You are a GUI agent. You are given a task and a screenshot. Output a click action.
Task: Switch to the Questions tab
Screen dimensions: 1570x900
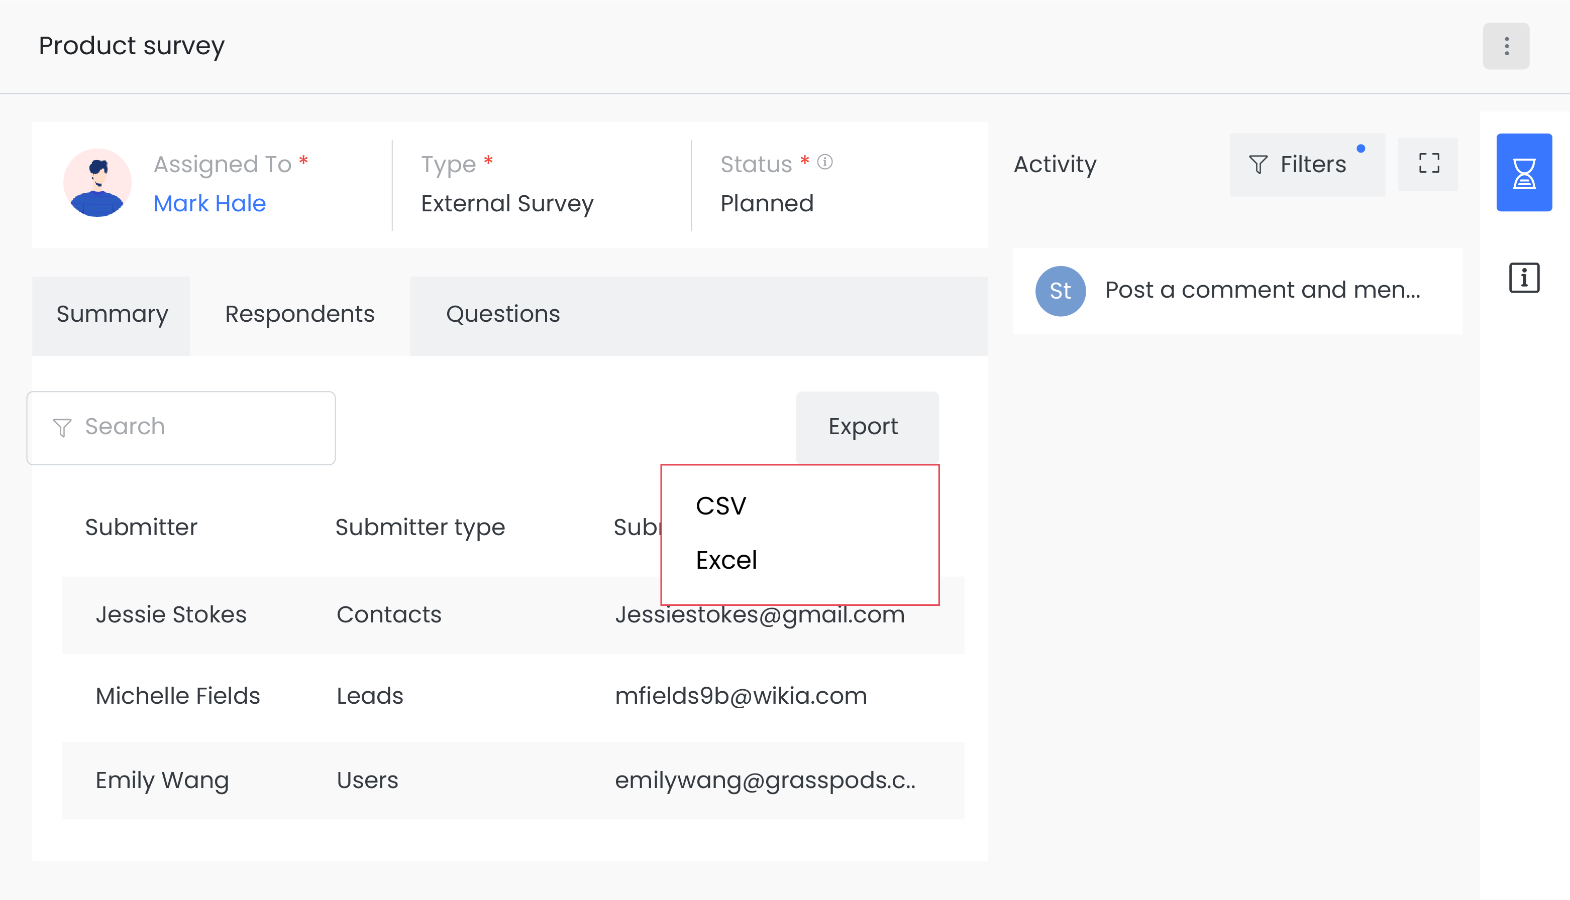pyautogui.click(x=503, y=315)
